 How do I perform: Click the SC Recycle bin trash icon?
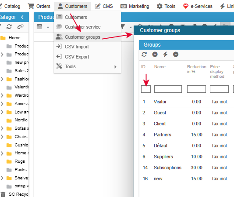point(3,194)
